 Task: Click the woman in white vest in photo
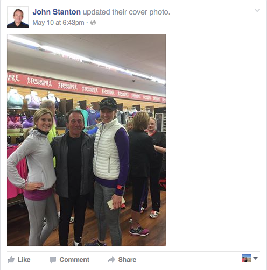[x=110, y=170]
